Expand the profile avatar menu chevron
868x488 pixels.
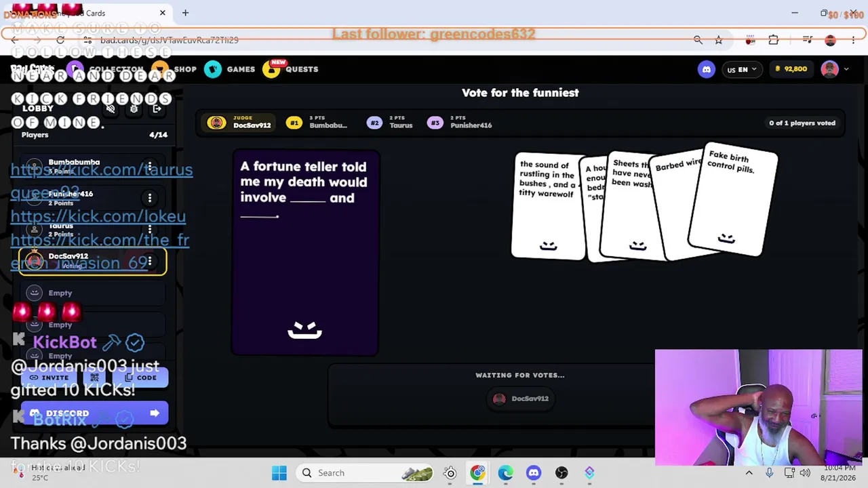(846, 69)
